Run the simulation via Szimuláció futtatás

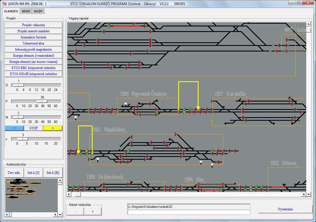[x=33, y=37]
